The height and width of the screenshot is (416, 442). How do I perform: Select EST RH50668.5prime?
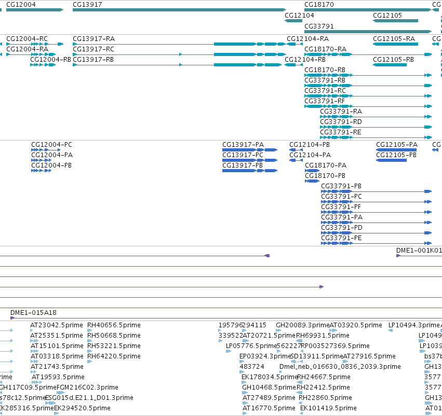(x=114, y=336)
